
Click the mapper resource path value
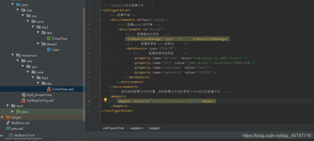pyautogui.click(x=174, y=101)
